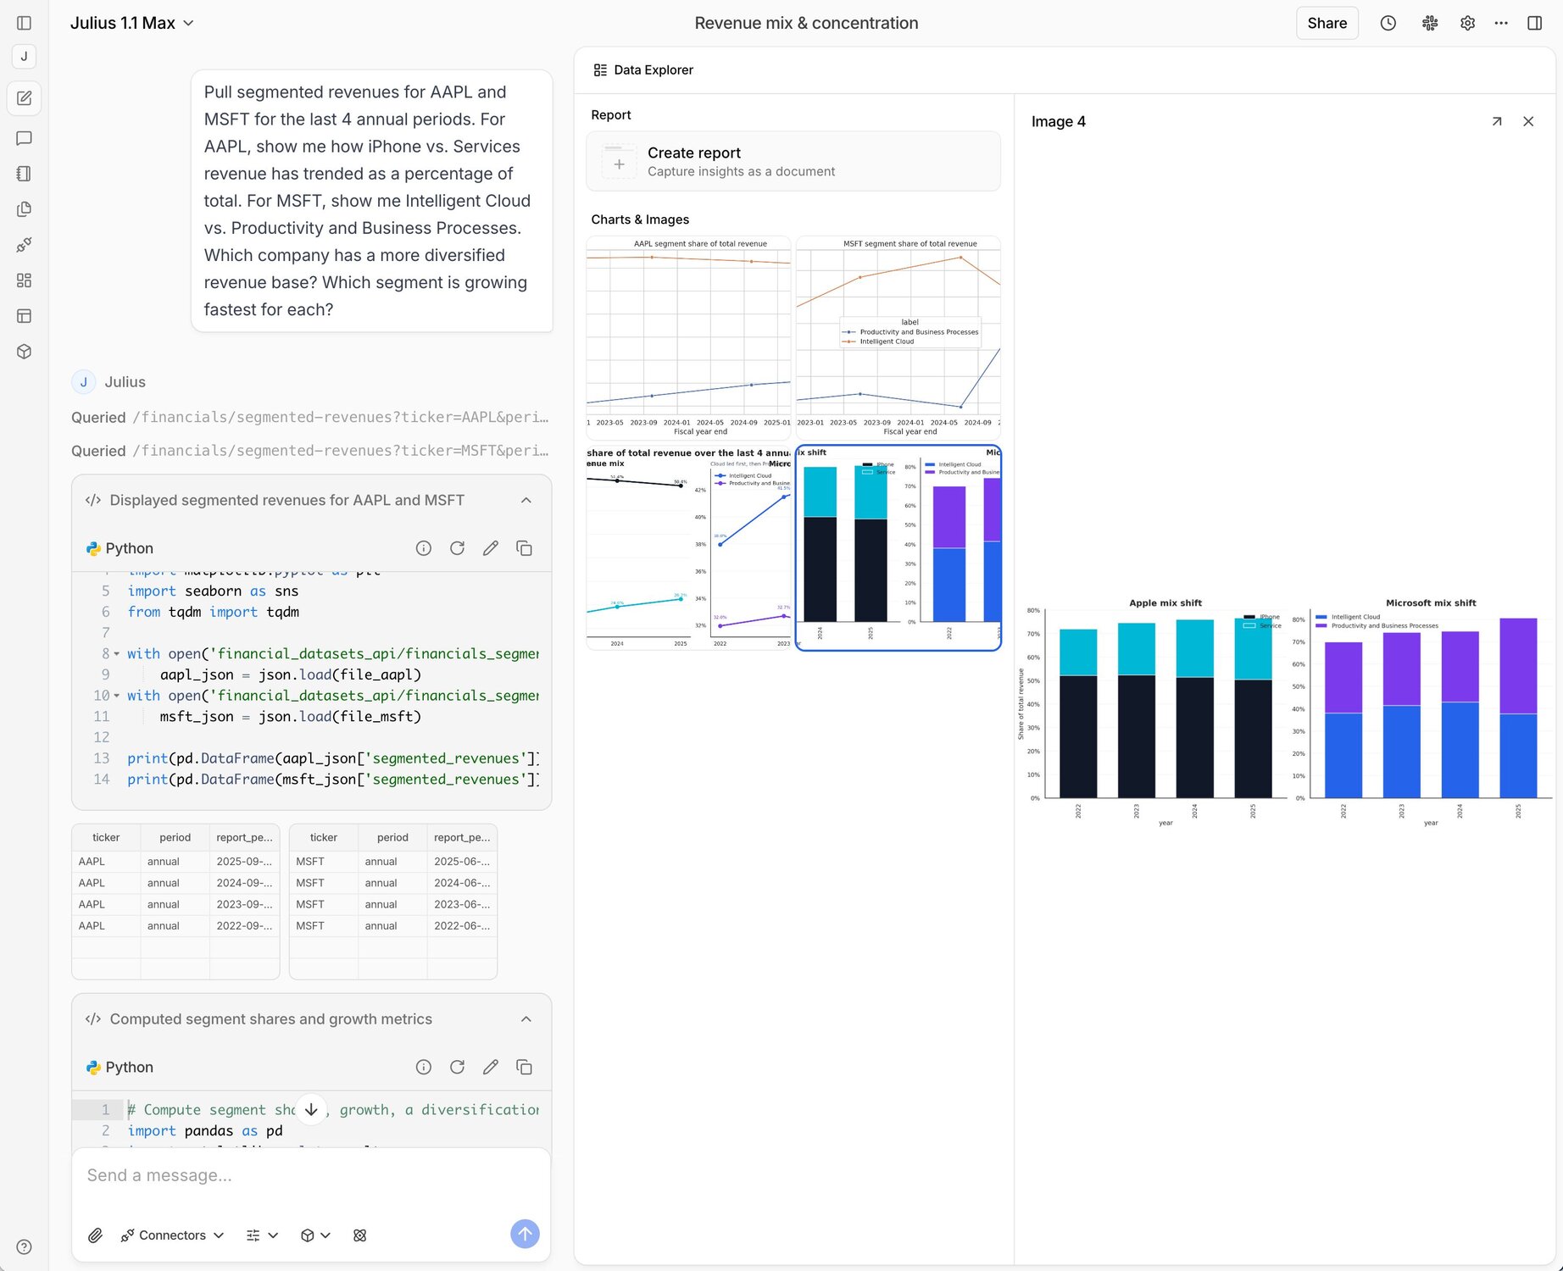Open the notebooks sidebar icon
The height and width of the screenshot is (1271, 1563).
24,173
